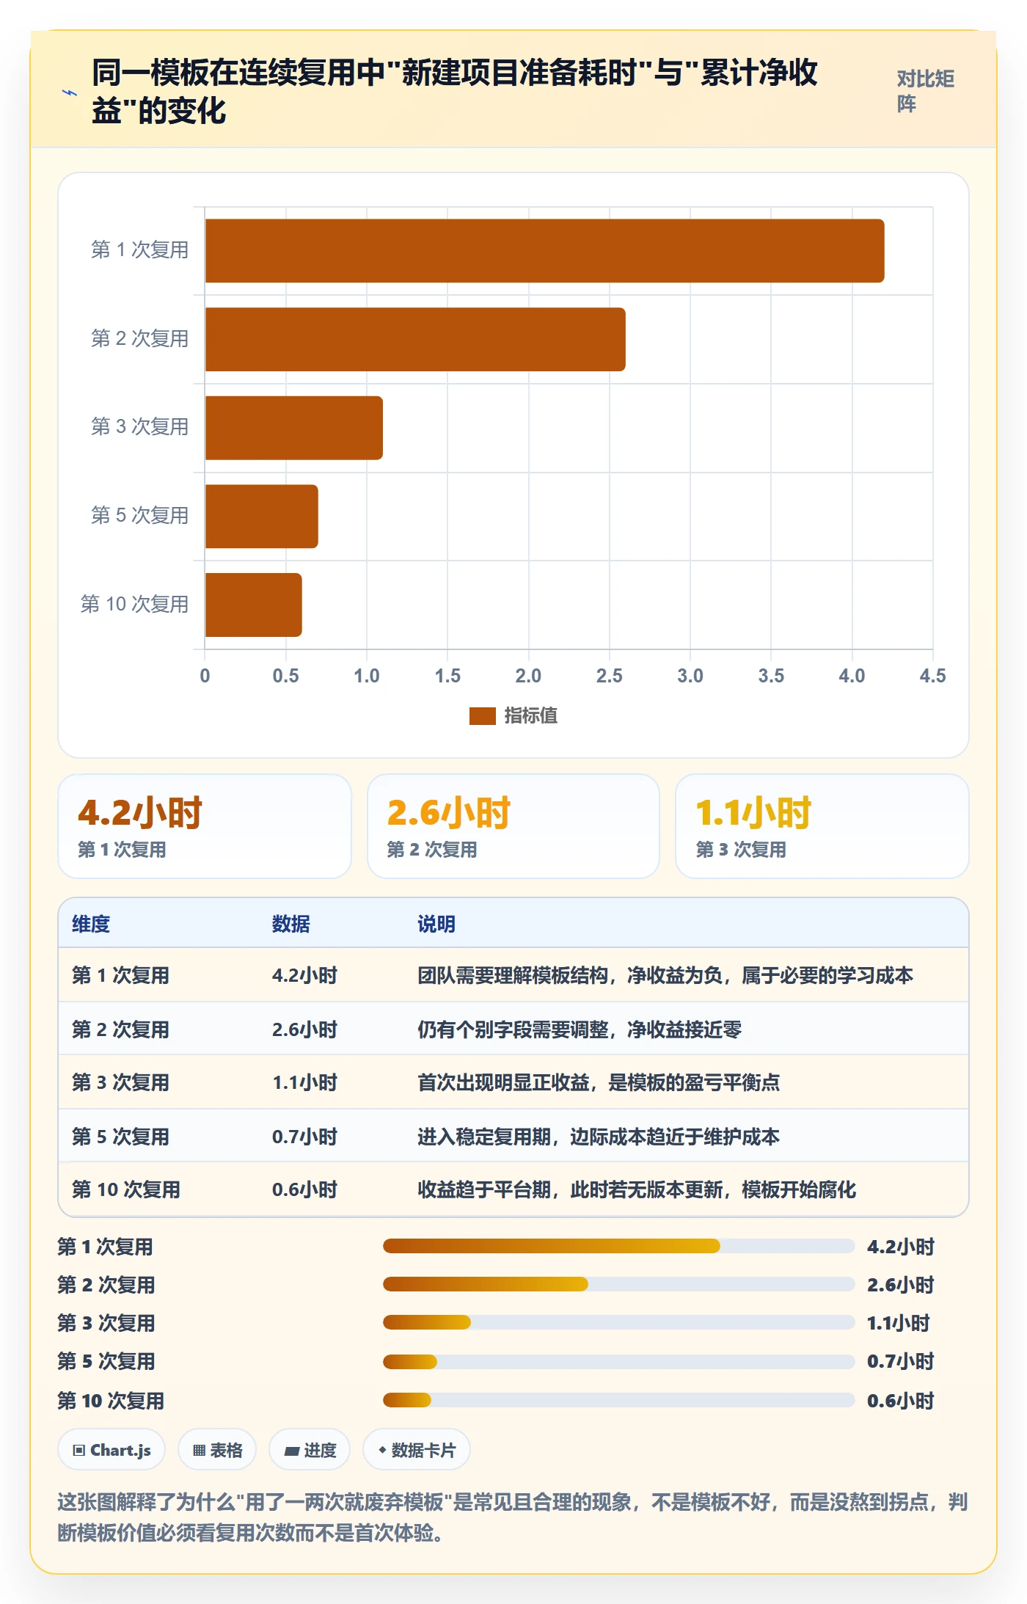Select the 进度 tag chip

pos(310,1450)
